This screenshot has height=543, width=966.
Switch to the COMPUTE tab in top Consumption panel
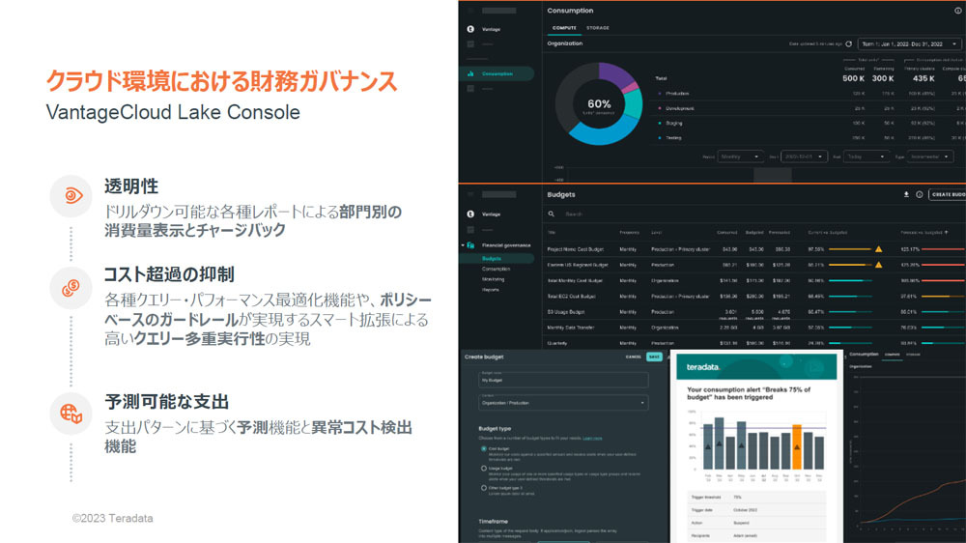pos(564,28)
